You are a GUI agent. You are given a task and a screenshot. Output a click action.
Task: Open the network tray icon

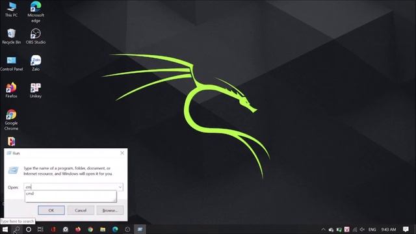355,229
